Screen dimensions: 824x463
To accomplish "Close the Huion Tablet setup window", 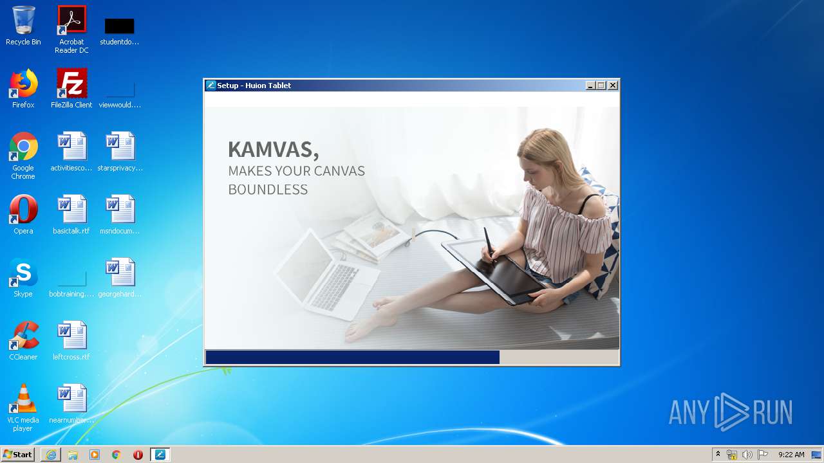I will (x=613, y=86).
